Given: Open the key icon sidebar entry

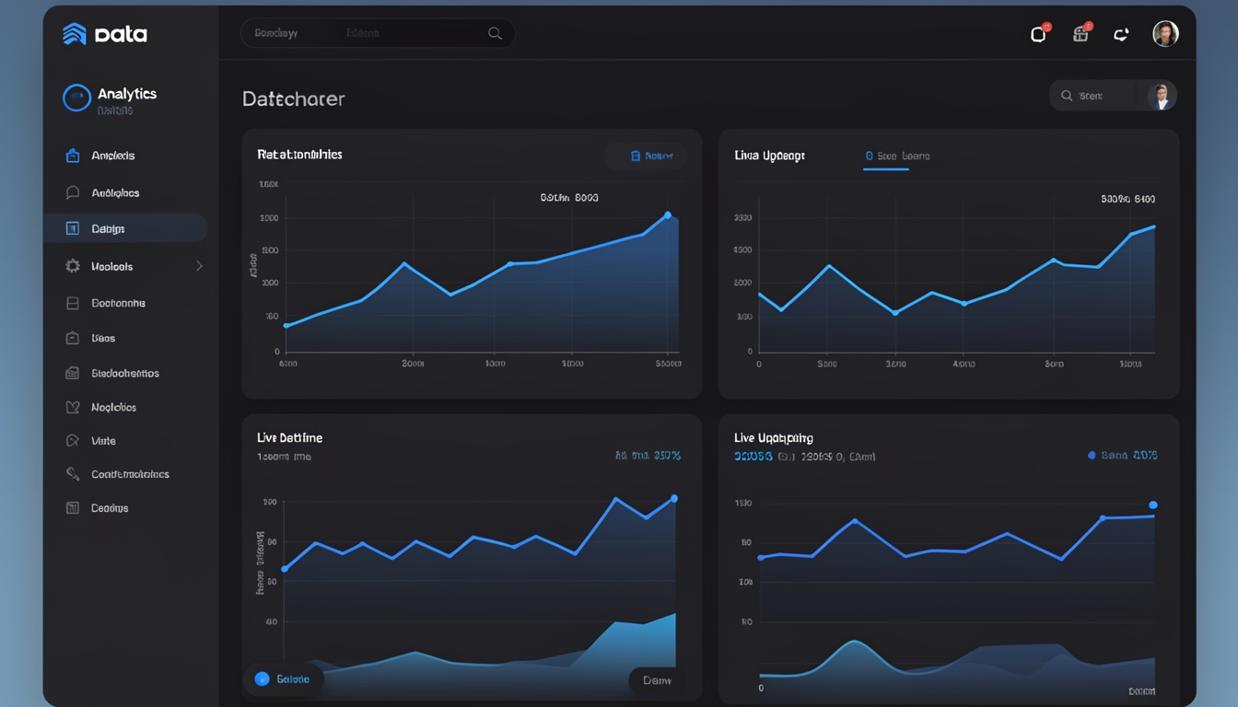Looking at the screenshot, I should [x=73, y=474].
